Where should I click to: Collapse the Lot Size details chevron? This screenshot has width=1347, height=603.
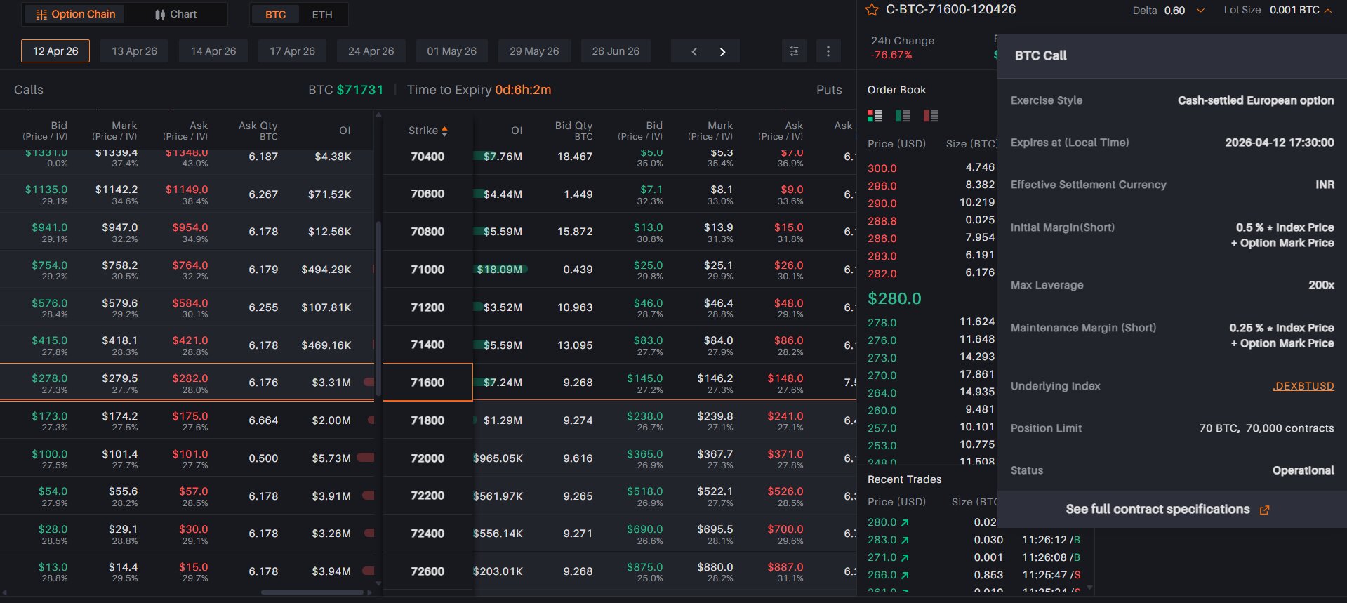click(x=1328, y=11)
